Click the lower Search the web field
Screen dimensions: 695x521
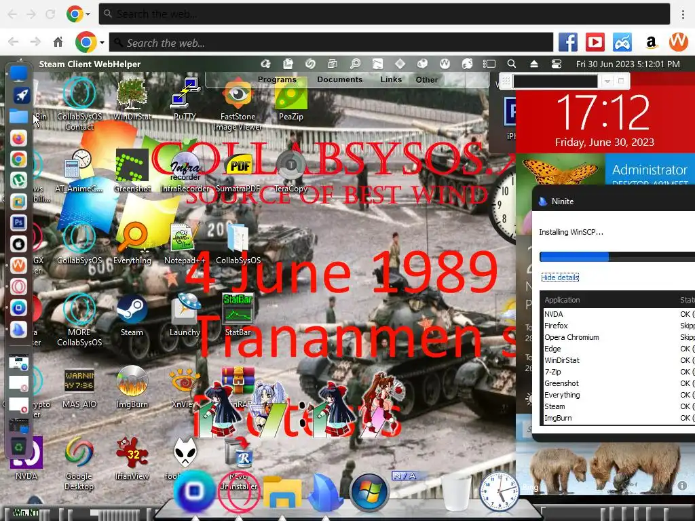[x=331, y=43]
